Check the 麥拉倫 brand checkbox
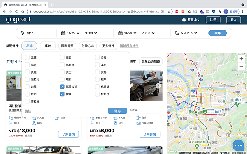Image resolution: width=247 pixels, height=154 pixels. (x=27, y=101)
